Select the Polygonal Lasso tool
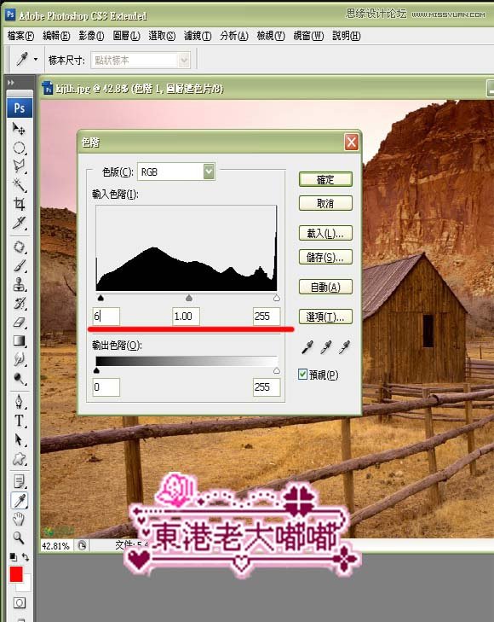Image resolution: width=494 pixels, height=622 pixels. 19,166
